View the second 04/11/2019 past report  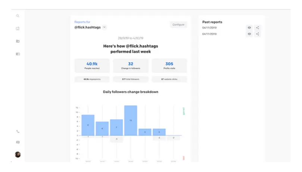(249, 34)
